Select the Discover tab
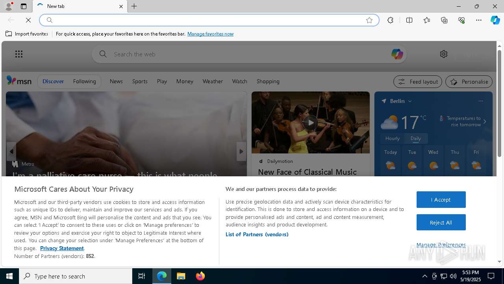 pos(53,81)
